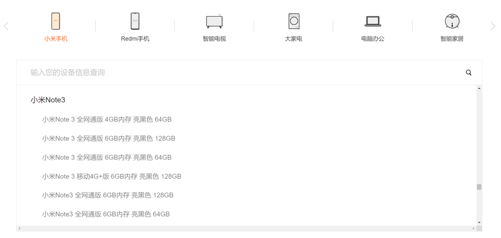Choose the 大家电 washing machine icon
The height and width of the screenshot is (238, 501).
point(294,21)
